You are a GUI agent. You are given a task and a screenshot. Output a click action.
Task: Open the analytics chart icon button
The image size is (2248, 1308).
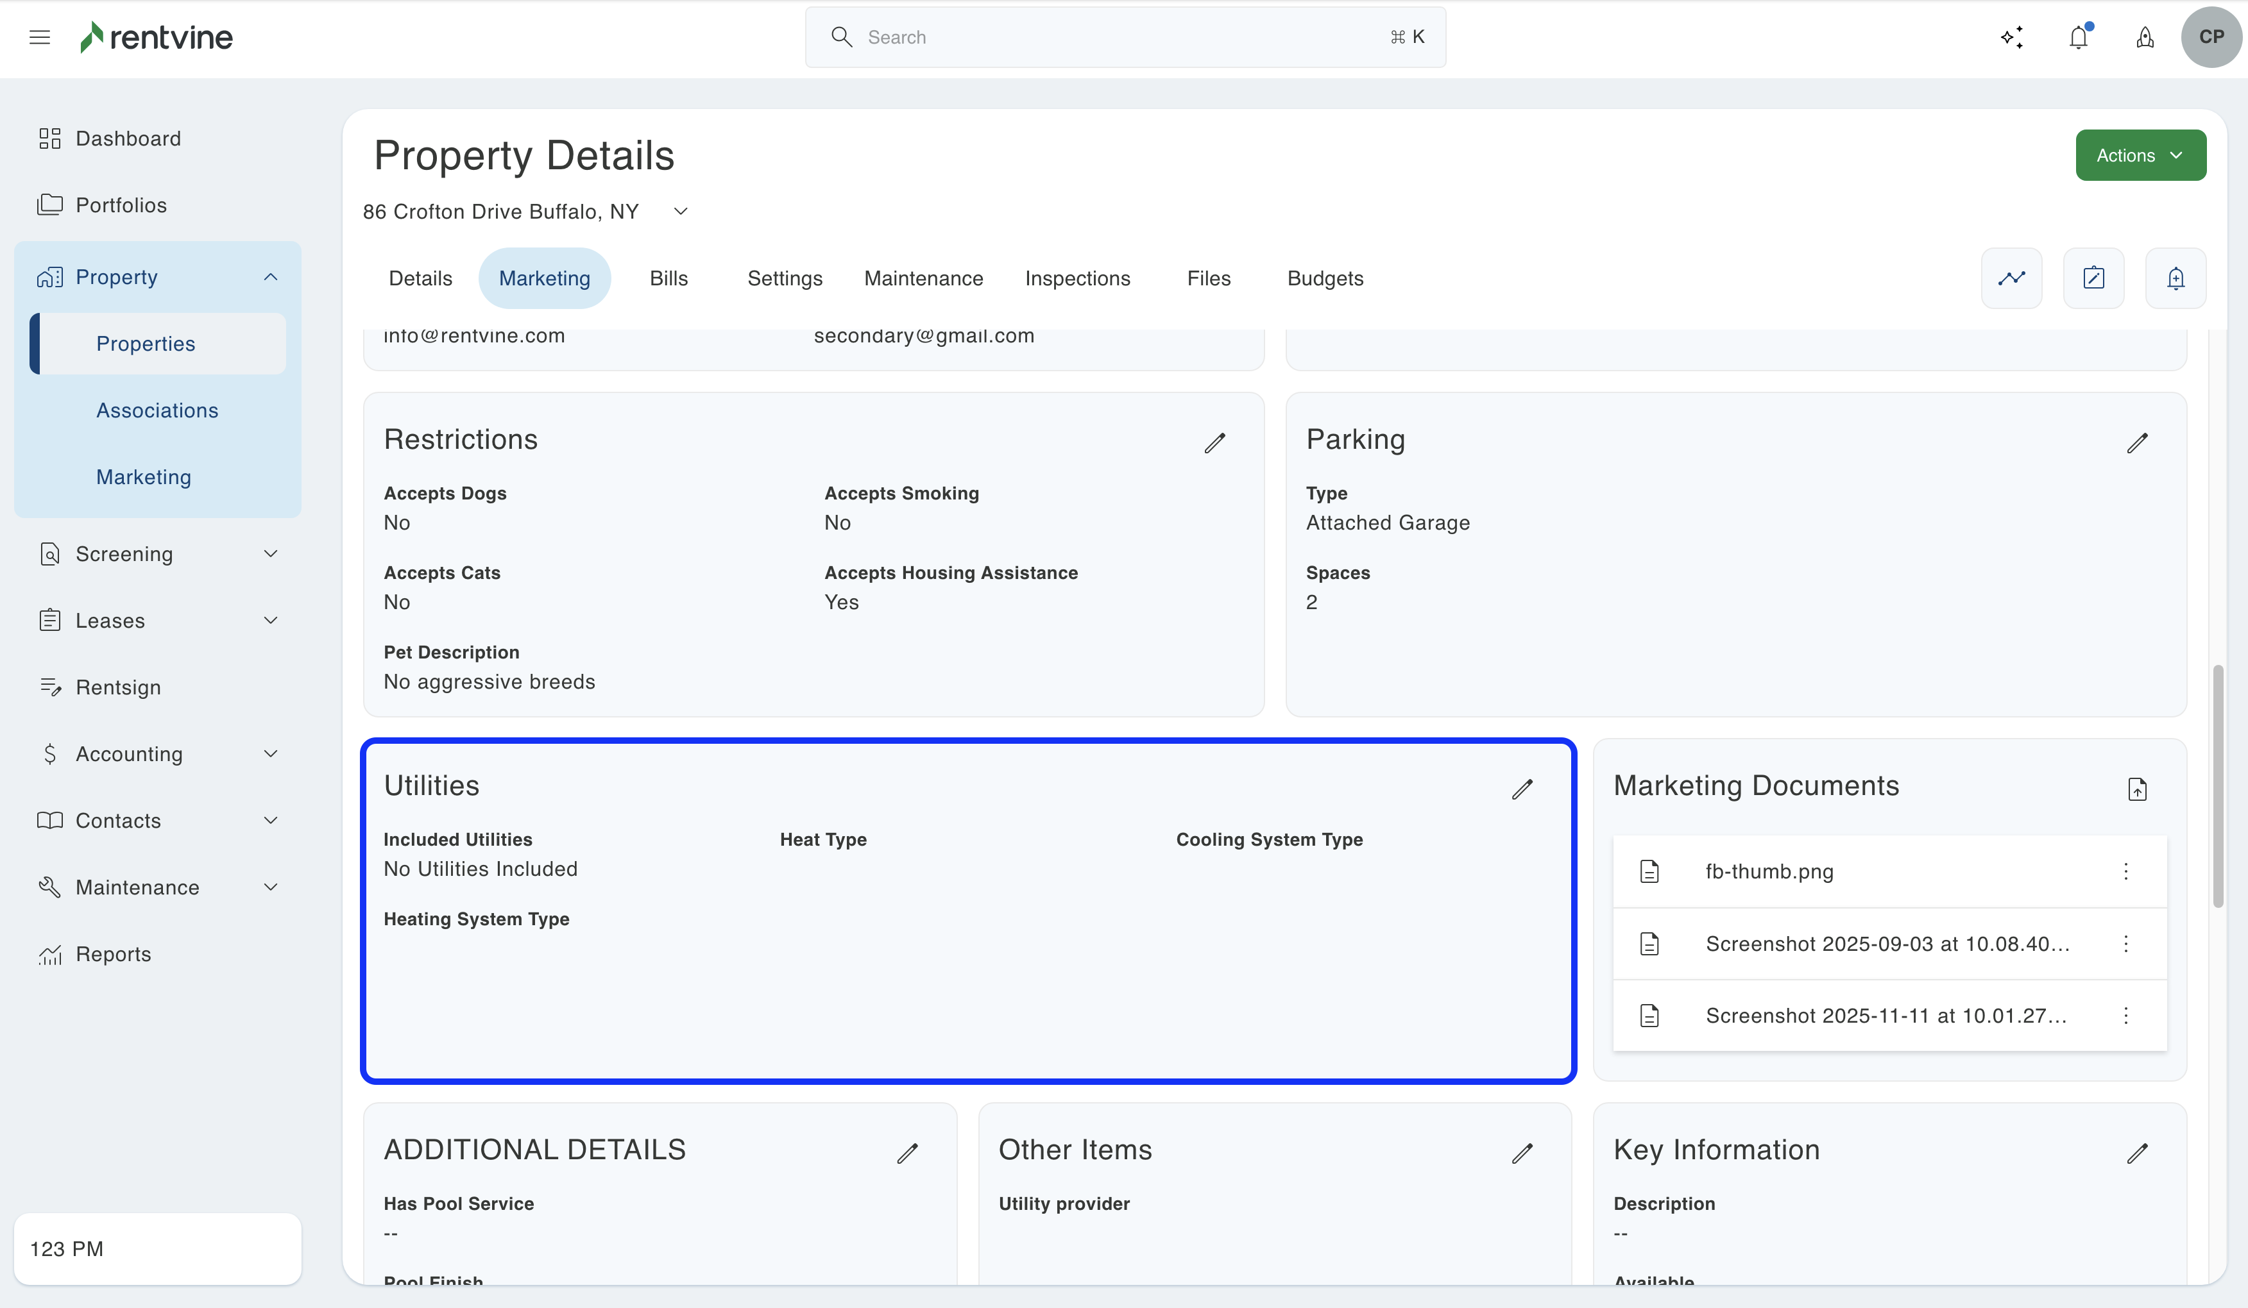click(x=2011, y=278)
